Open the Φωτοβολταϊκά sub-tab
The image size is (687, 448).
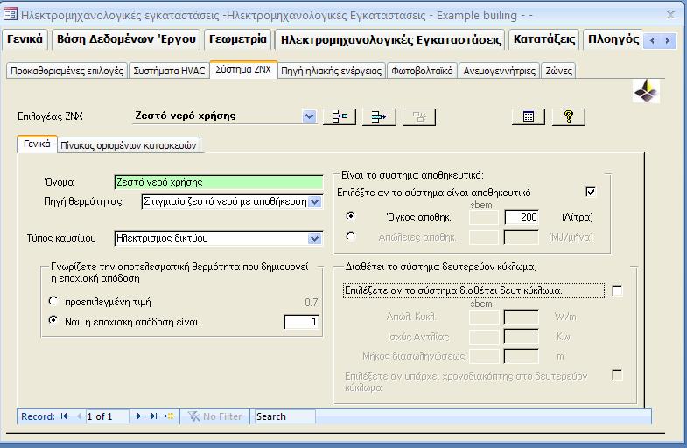click(x=422, y=71)
